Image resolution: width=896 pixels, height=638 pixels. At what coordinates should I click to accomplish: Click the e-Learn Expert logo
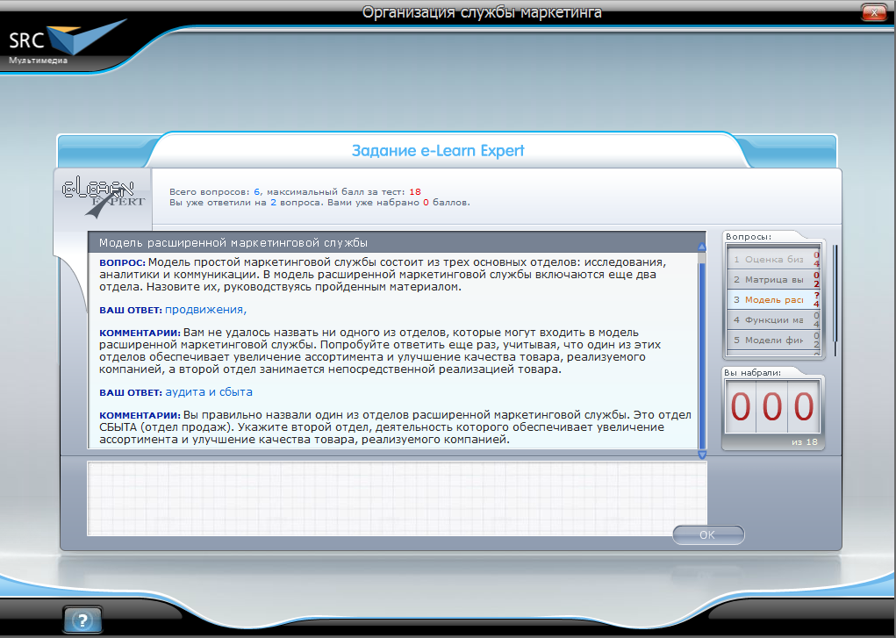pyautogui.click(x=103, y=197)
